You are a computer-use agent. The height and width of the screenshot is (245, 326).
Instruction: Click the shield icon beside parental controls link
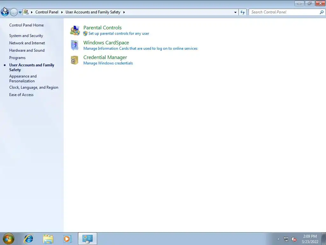[85, 33]
